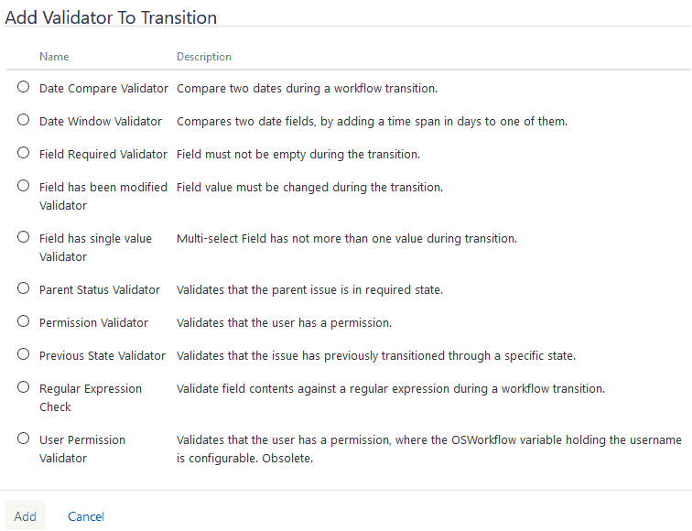Choose the Field Required Validator option

point(24,153)
